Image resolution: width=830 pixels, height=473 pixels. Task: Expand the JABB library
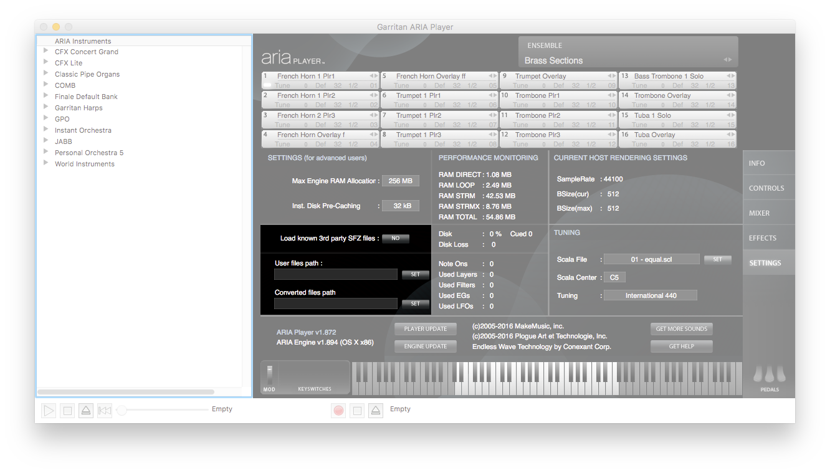pyautogui.click(x=46, y=141)
